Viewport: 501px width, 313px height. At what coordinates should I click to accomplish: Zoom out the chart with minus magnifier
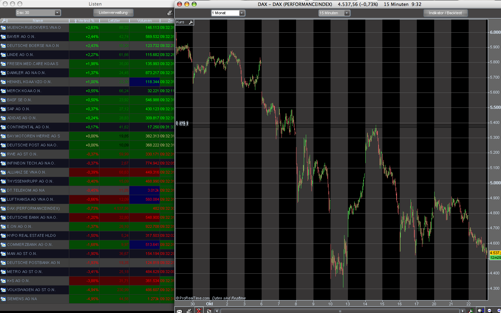click(x=490, y=311)
